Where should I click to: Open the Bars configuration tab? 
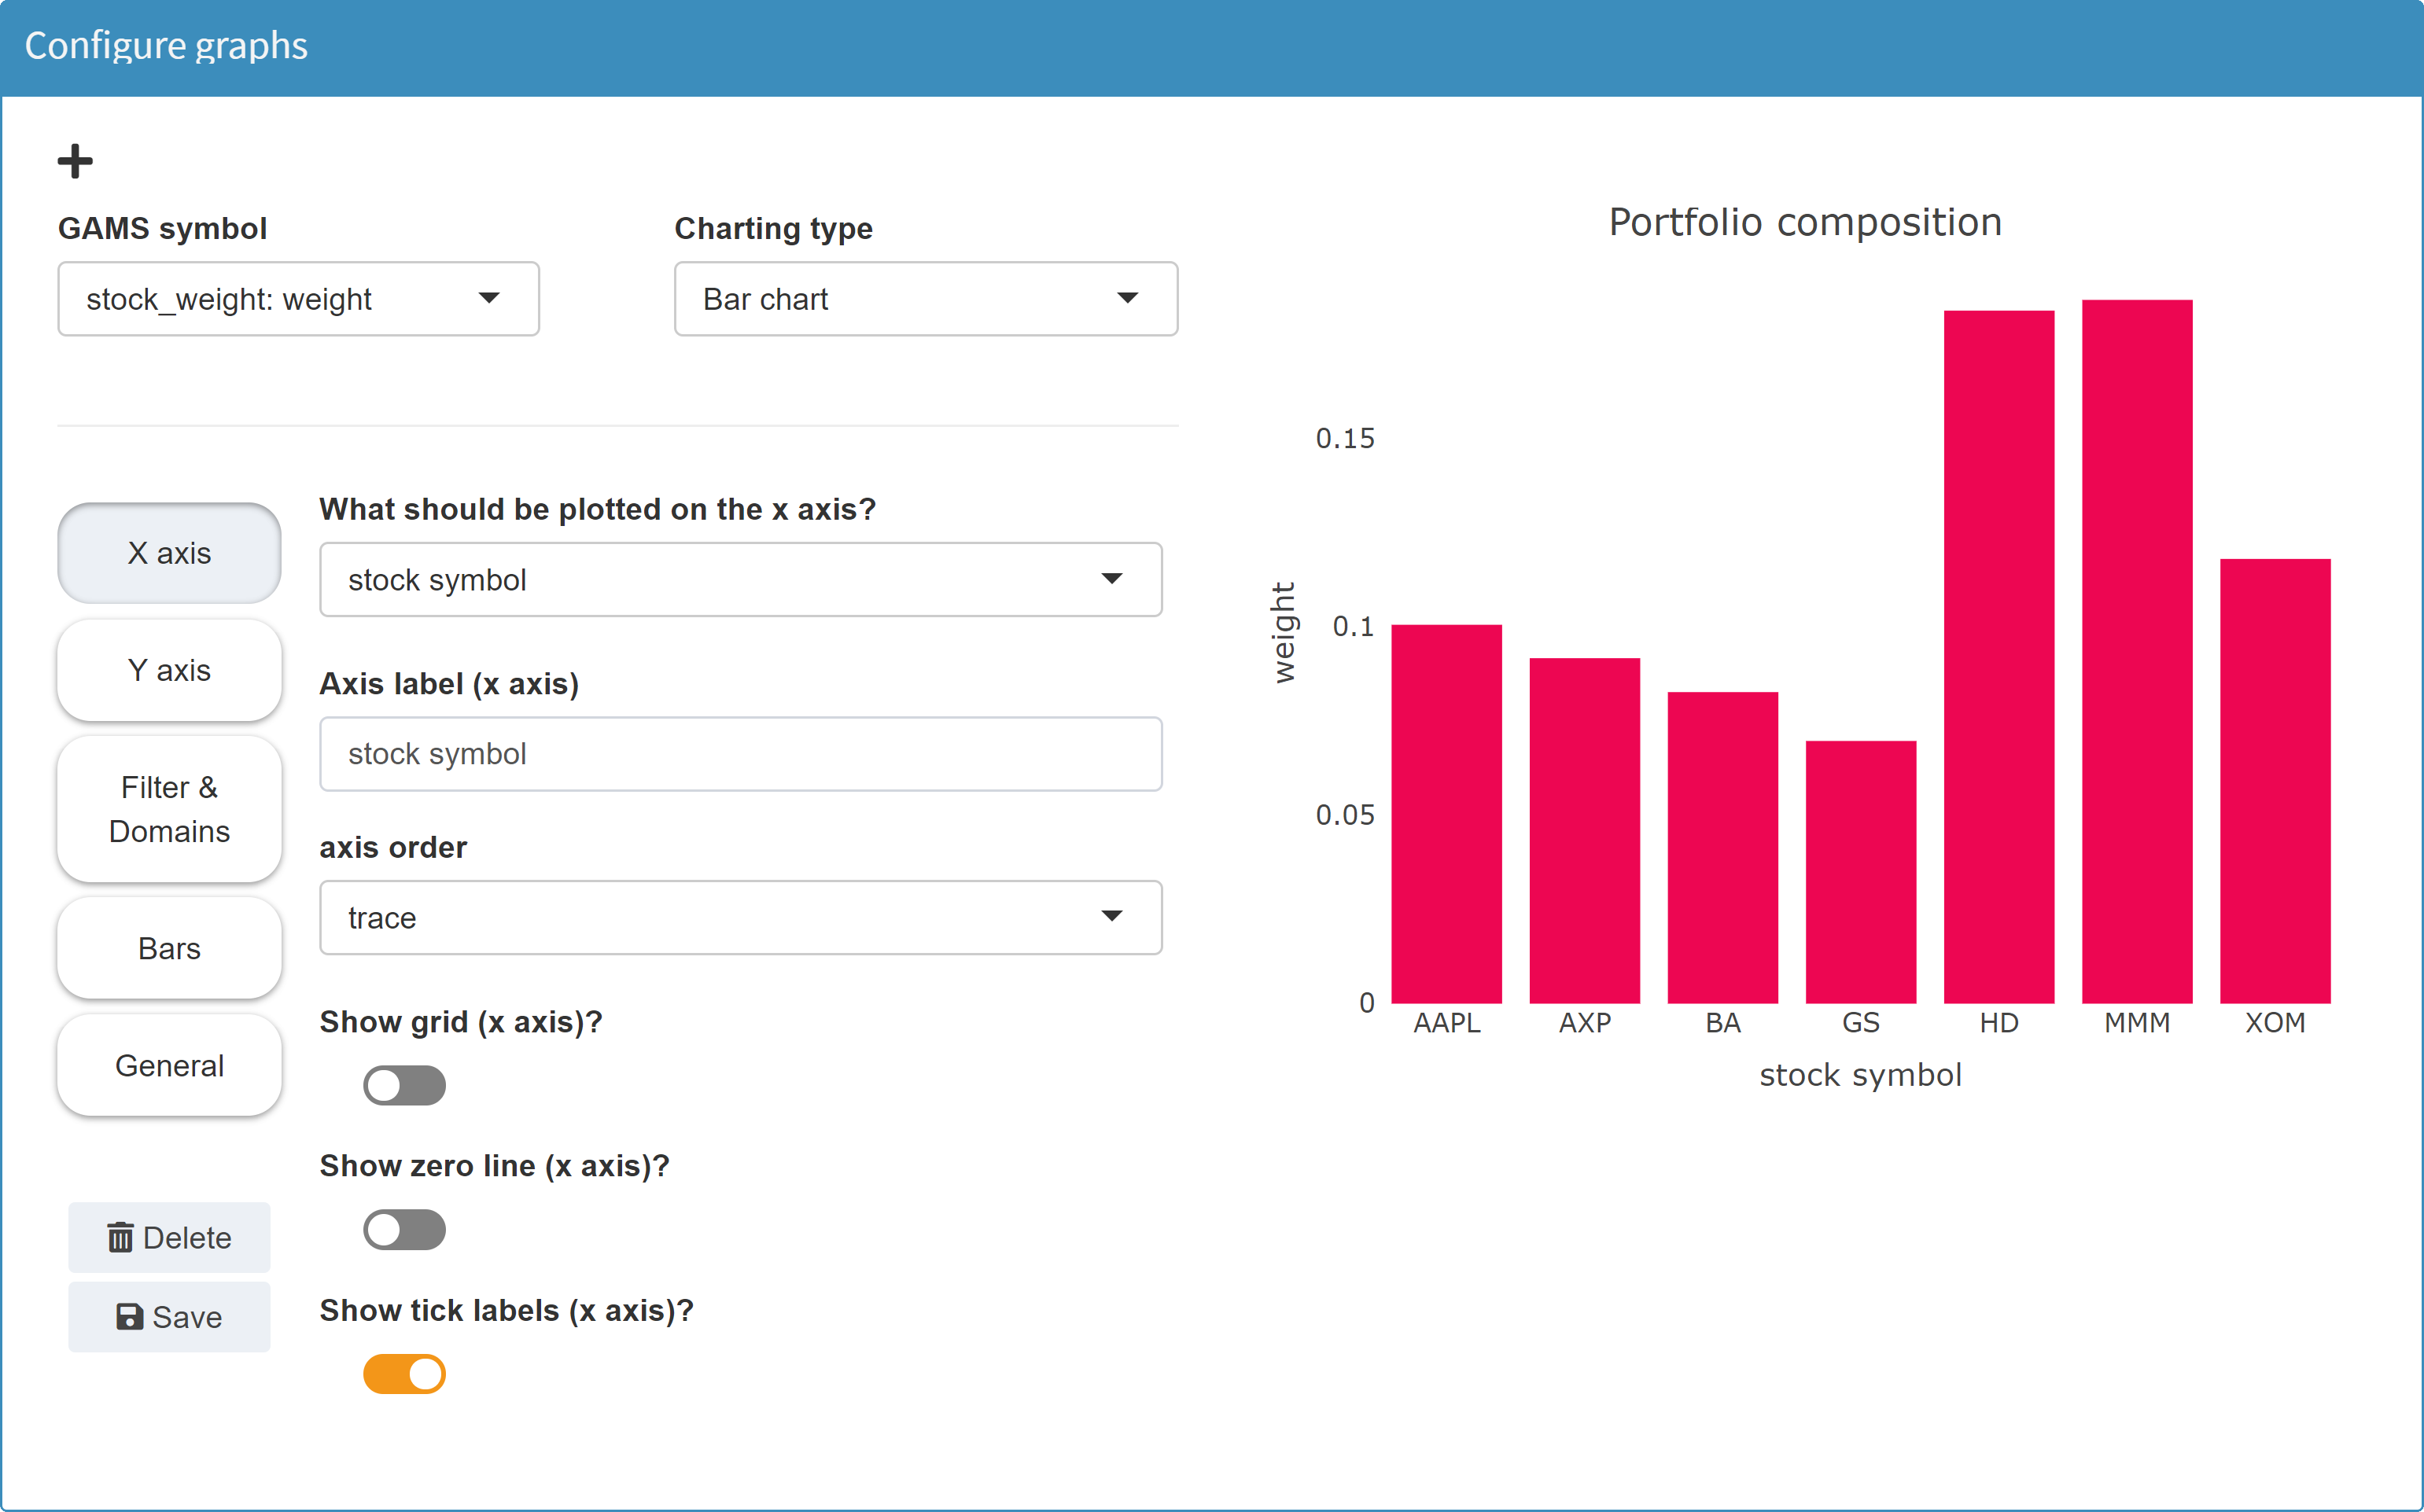point(169,948)
